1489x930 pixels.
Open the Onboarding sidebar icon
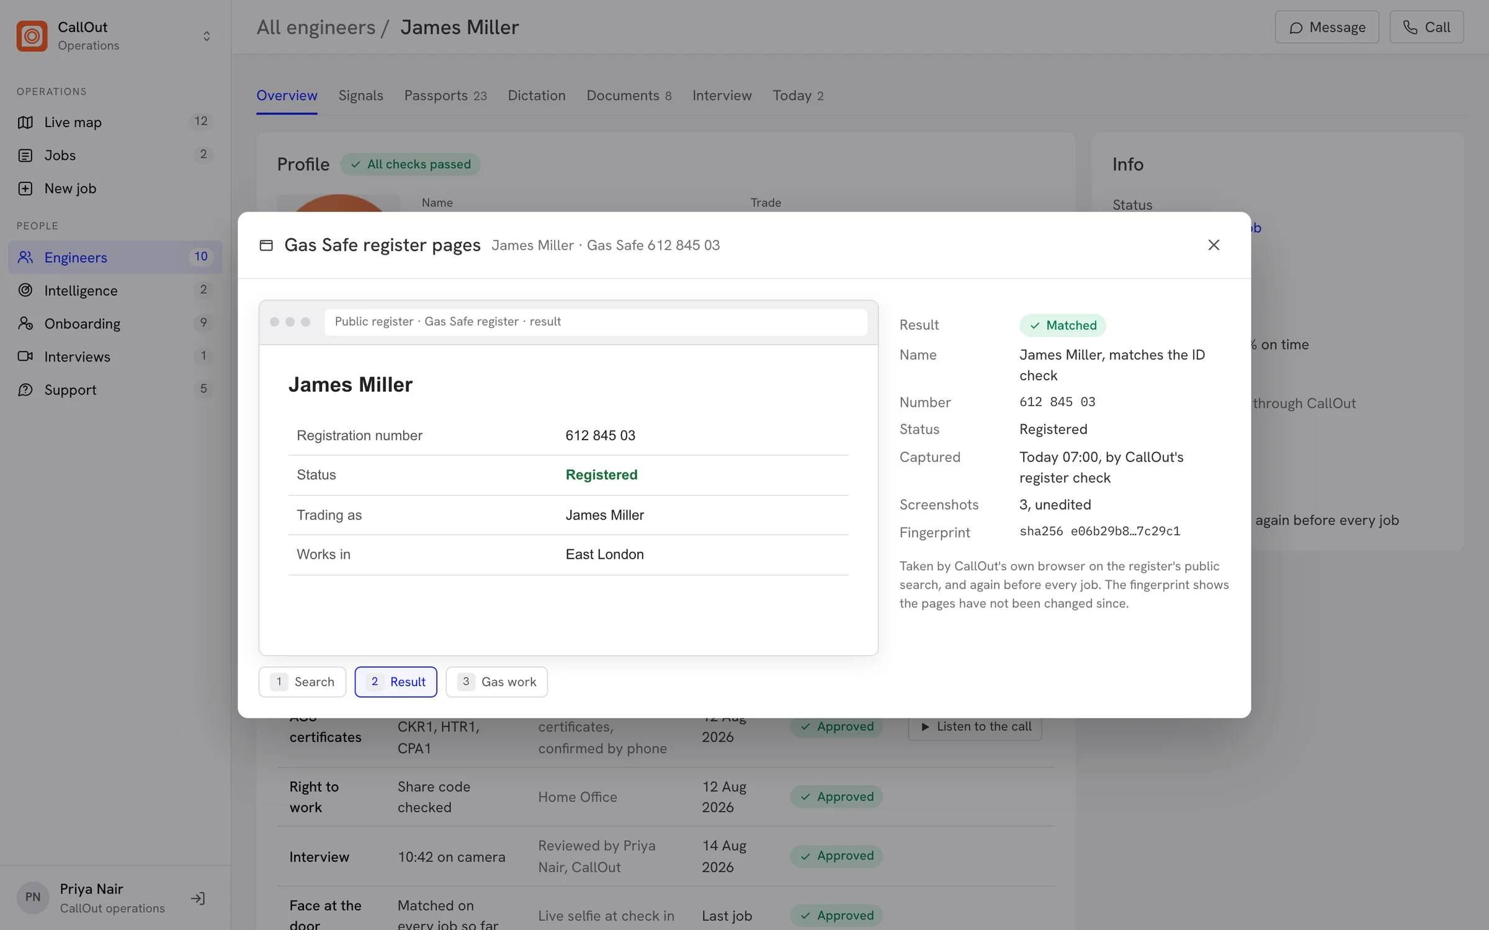(x=25, y=324)
